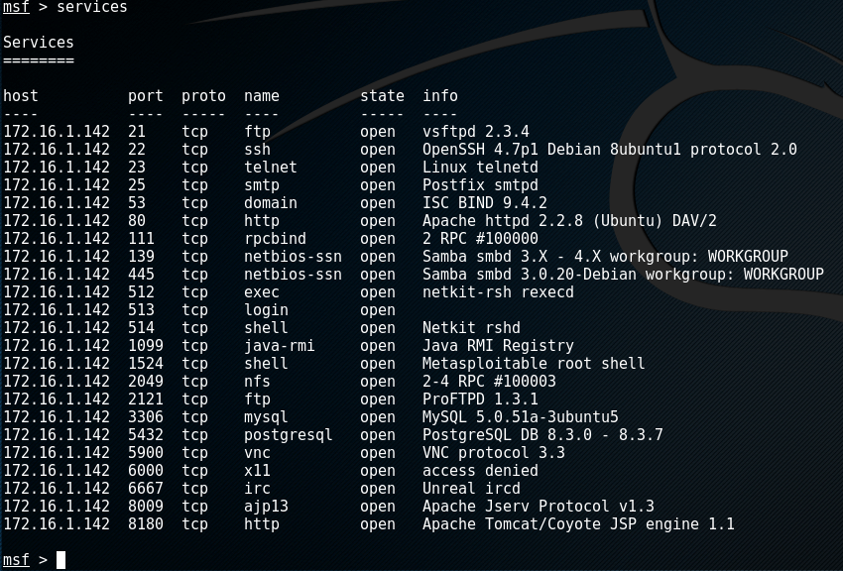Select the "Linux telnetd" info entry
843x571 pixels.
coord(480,168)
